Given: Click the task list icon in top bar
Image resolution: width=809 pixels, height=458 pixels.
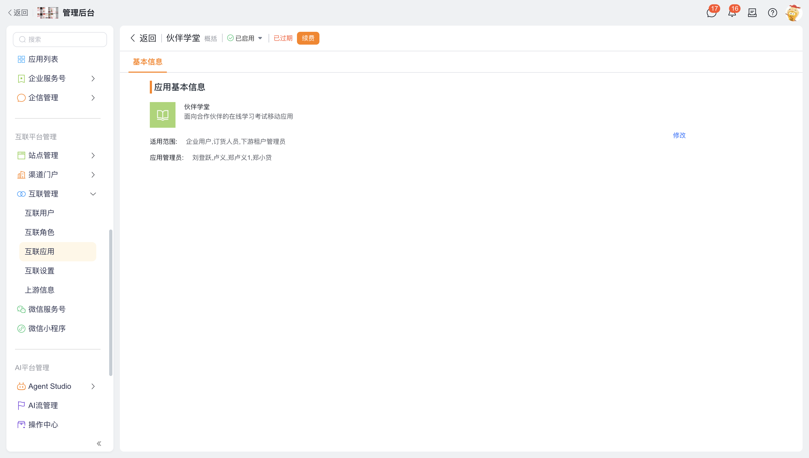Looking at the screenshot, I should pos(752,13).
